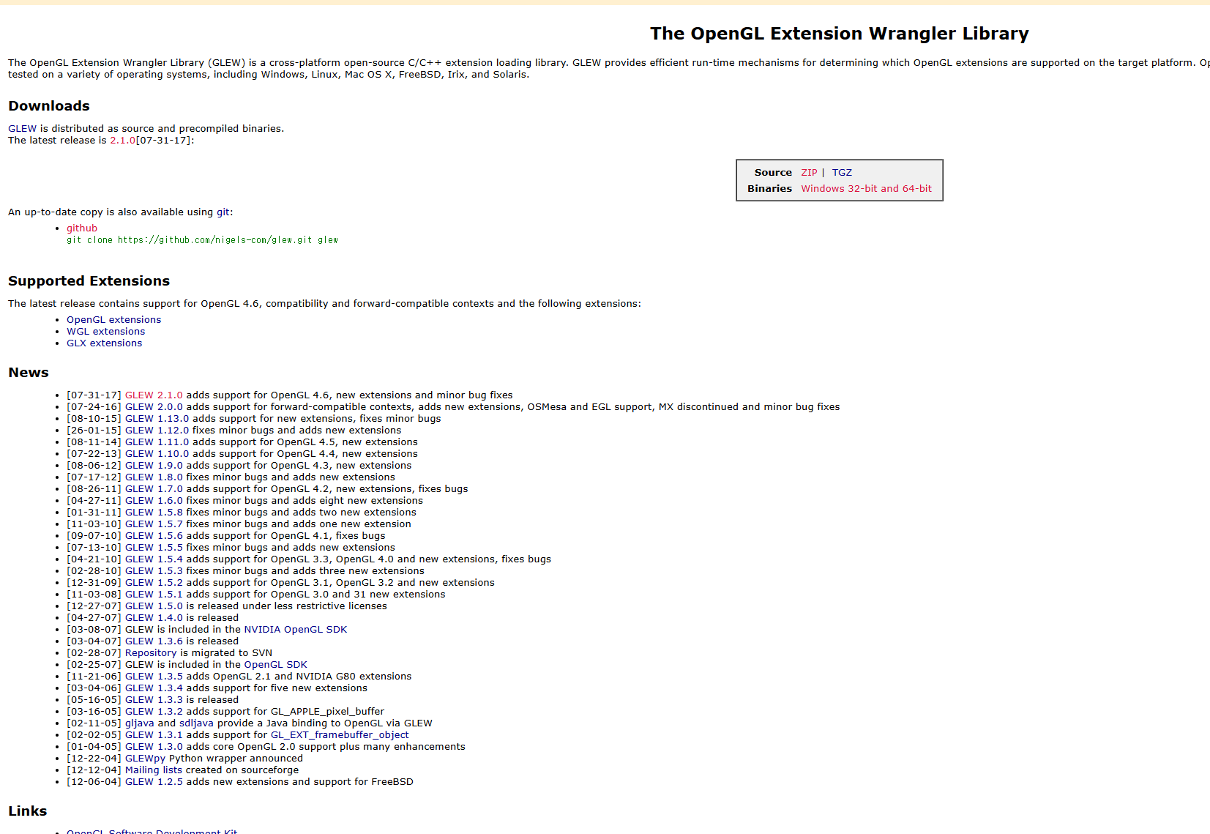Open the GLEW 1.5.1 news link
Screen dimensions: 1210x834
tap(154, 595)
